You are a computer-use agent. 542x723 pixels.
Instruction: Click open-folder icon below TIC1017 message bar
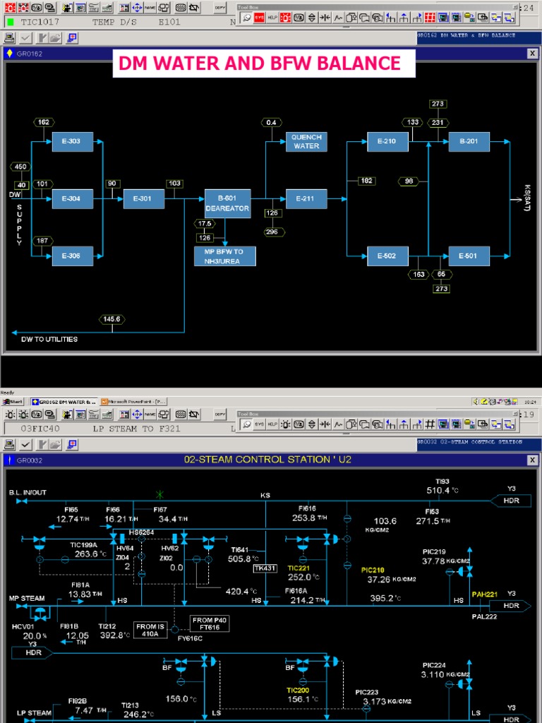click(56, 38)
